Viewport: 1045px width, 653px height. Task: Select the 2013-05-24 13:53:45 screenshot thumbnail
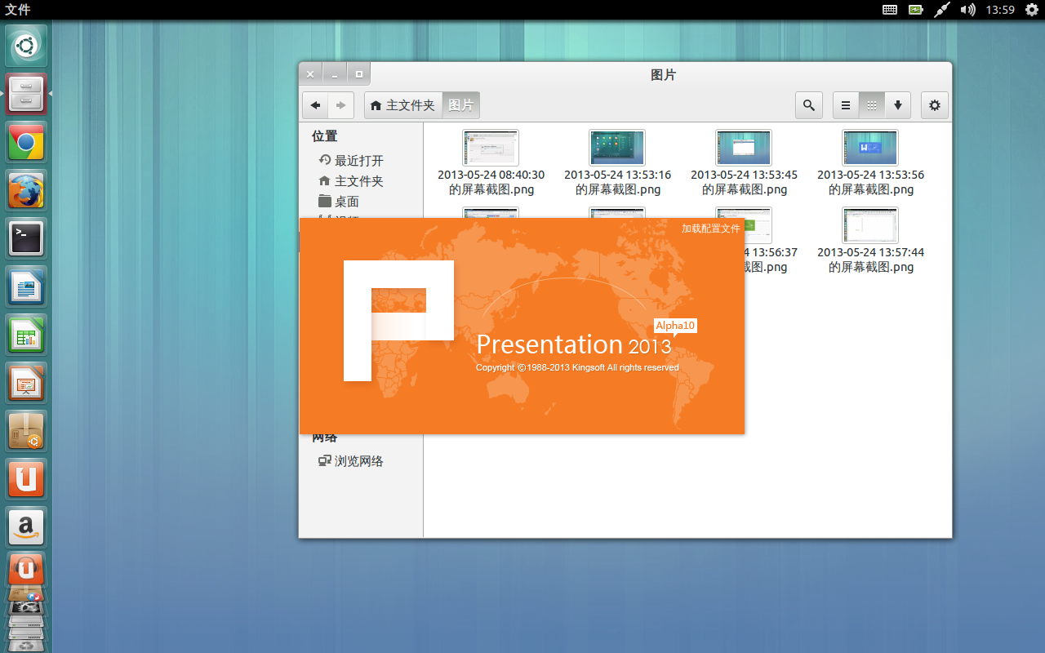(x=744, y=148)
